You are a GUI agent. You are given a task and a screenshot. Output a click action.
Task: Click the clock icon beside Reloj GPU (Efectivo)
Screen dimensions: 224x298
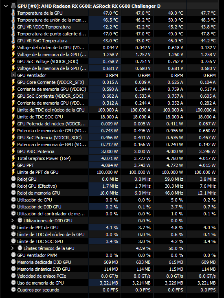(13, 186)
